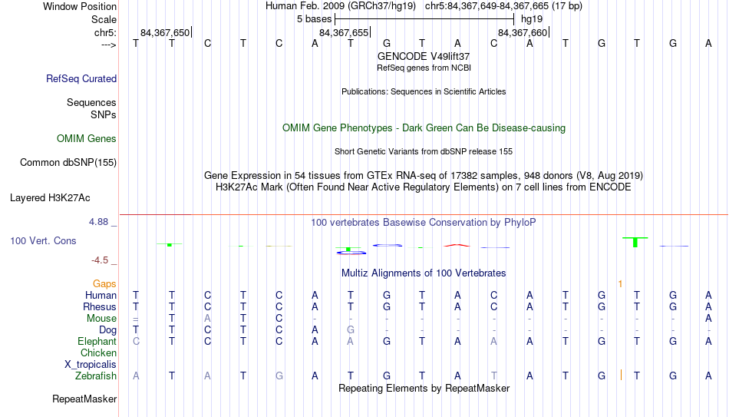Select the Mouse species row label
Screen dimensions: 729x417
pyautogui.click(x=102, y=319)
